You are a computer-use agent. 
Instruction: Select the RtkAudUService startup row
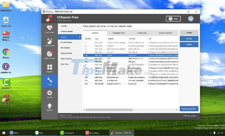click(131, 77)
